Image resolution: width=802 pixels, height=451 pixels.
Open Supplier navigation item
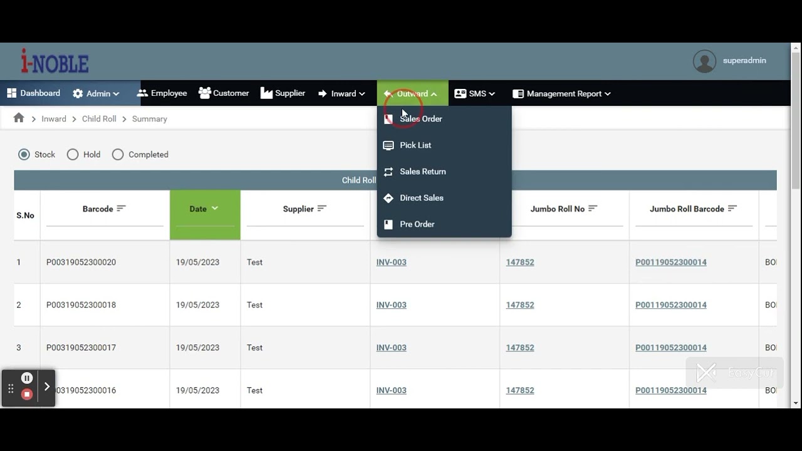[x=283, y=93]
